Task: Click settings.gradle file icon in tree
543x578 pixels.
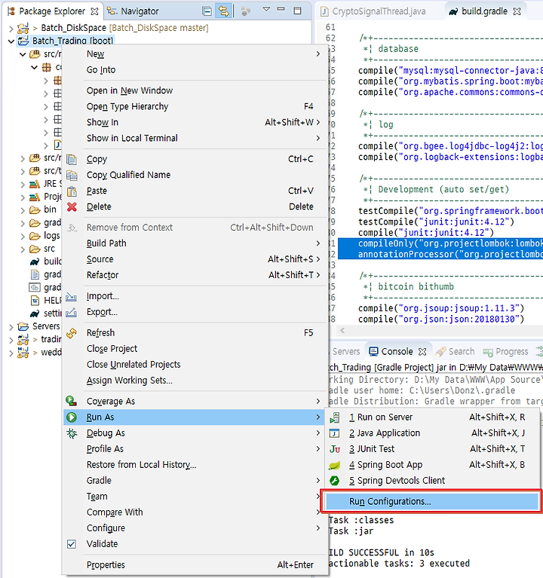Action: point(35,313)
